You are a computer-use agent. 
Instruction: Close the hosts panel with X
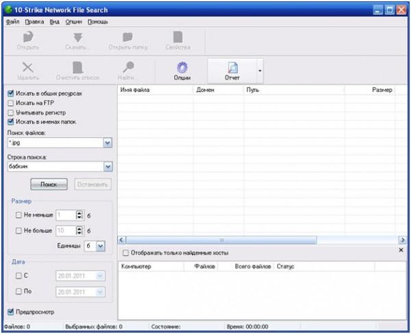pyautogui.click(x=401, y=250)
